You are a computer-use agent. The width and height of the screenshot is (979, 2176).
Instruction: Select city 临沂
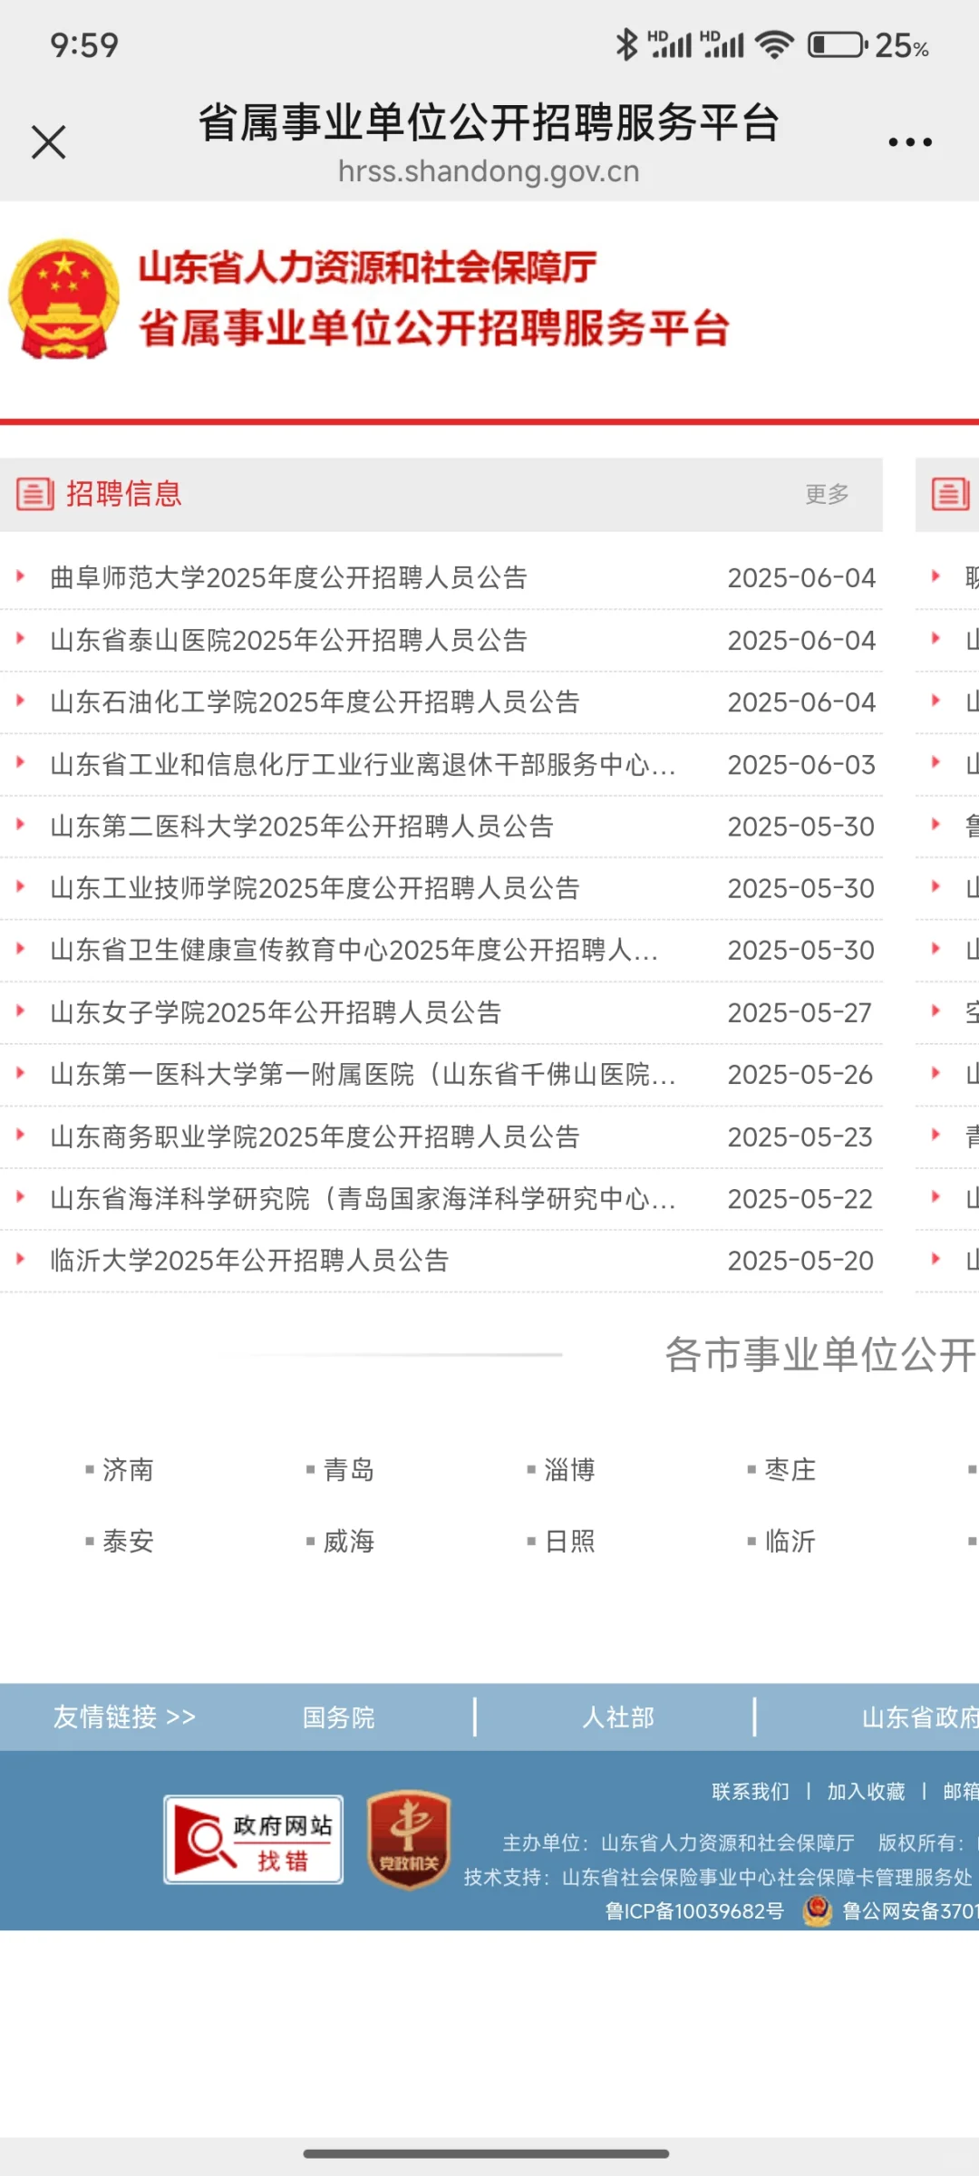pyautogui.click(x=790, y=1541)
